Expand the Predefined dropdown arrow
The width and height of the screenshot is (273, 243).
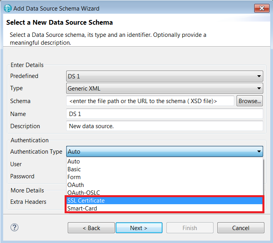point(259,76)
